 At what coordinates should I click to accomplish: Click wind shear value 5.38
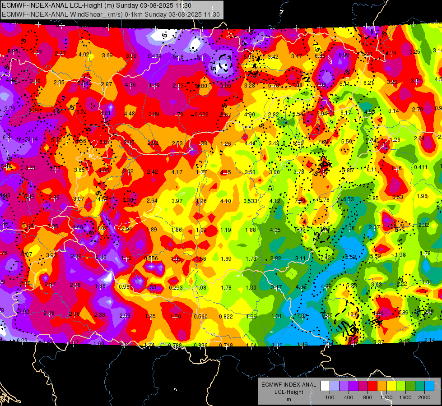[x=352, y=285]
